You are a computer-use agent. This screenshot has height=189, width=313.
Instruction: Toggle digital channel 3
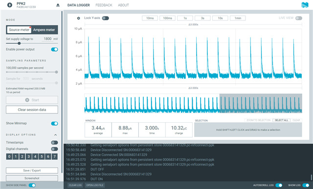28,156
